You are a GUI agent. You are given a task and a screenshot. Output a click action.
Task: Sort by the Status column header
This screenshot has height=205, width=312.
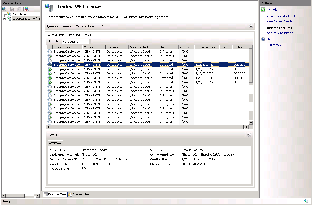pyautogui.click(x=168, y=47)
